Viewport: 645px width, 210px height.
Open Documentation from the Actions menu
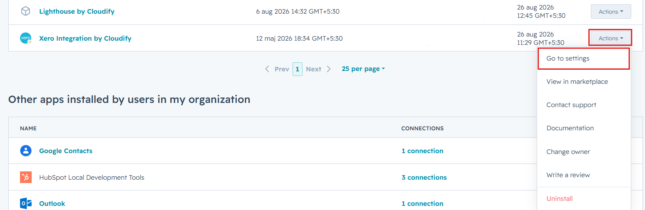coord(584,128)
